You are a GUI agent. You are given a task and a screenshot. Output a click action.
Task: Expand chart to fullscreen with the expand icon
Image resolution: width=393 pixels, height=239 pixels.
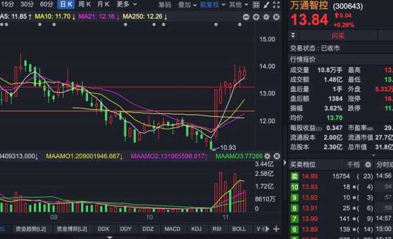[x=276, y=5]
